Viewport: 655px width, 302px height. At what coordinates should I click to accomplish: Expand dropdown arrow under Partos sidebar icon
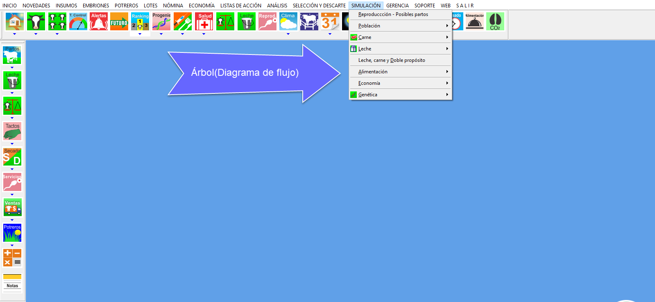tap(12, 68)
